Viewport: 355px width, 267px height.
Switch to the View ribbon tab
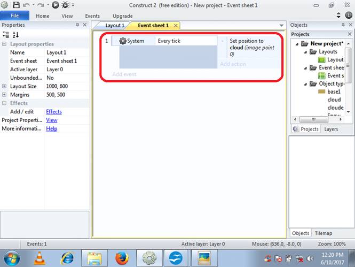point(67,16)
